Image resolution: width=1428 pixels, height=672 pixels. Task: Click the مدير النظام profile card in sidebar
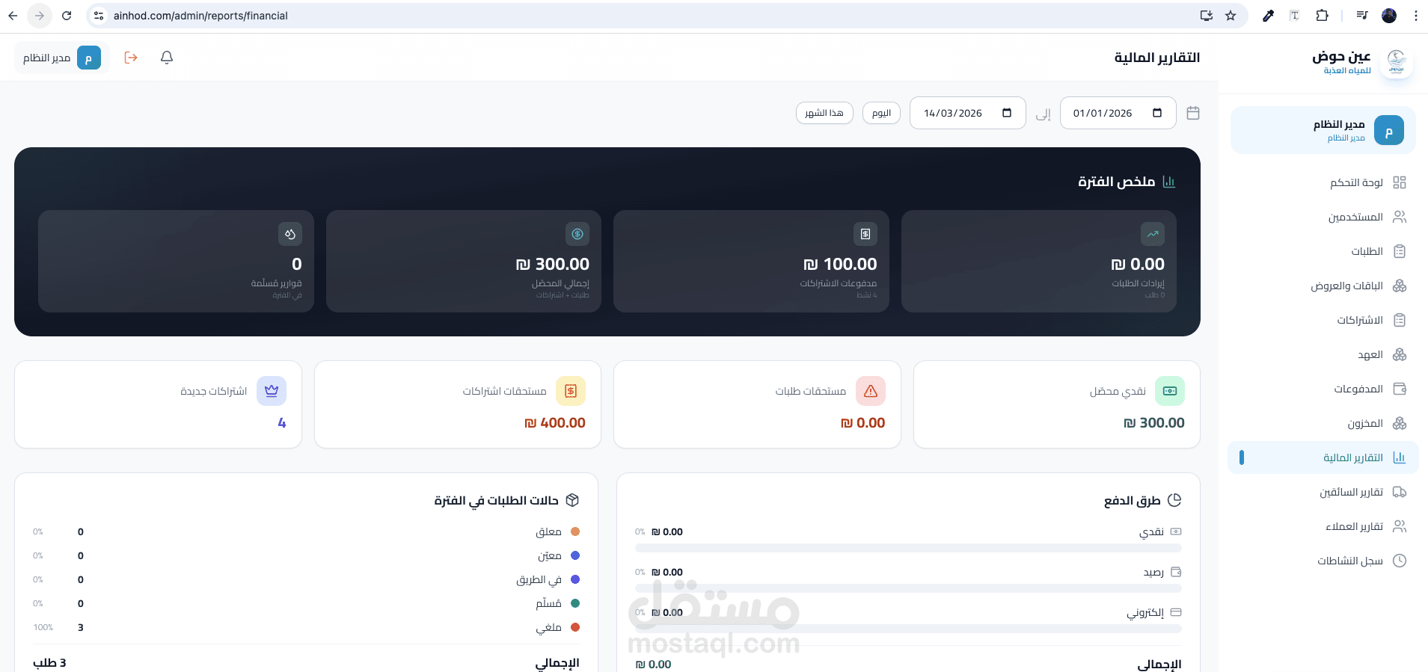point(1323,130)
